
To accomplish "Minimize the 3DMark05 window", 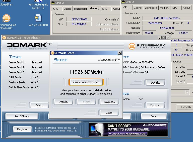I will [x=159, y=38].
